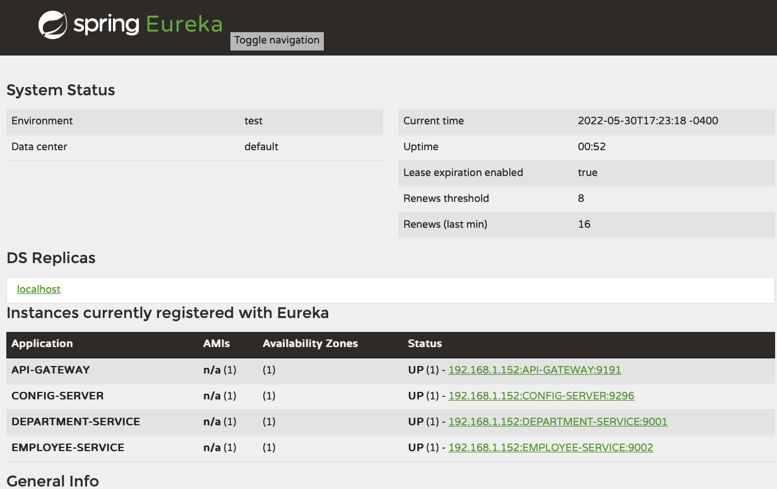The image size is (777, 489).
Task: Select the renews last minute value 16
Action: 584,224
